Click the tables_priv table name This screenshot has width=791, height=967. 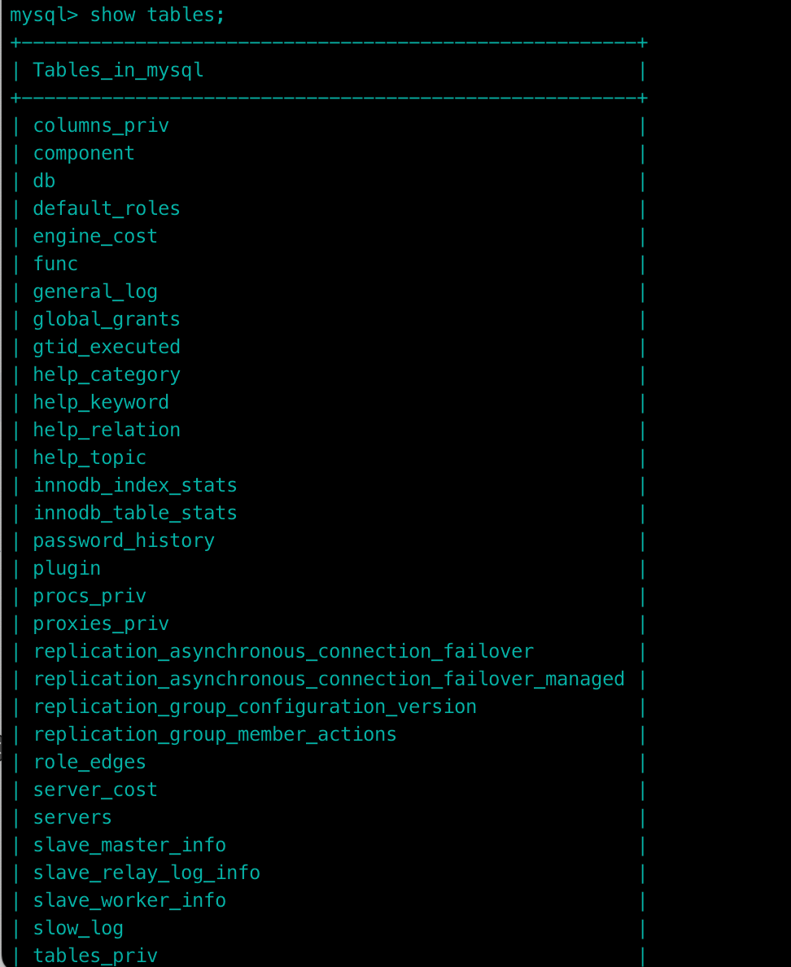point(95,956)
